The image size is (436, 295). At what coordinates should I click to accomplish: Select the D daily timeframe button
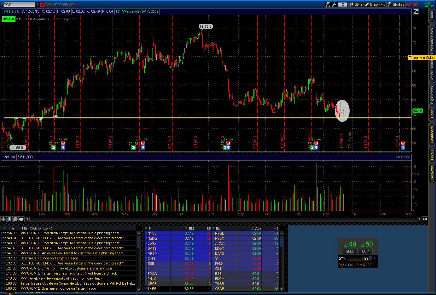coord(343,4)
